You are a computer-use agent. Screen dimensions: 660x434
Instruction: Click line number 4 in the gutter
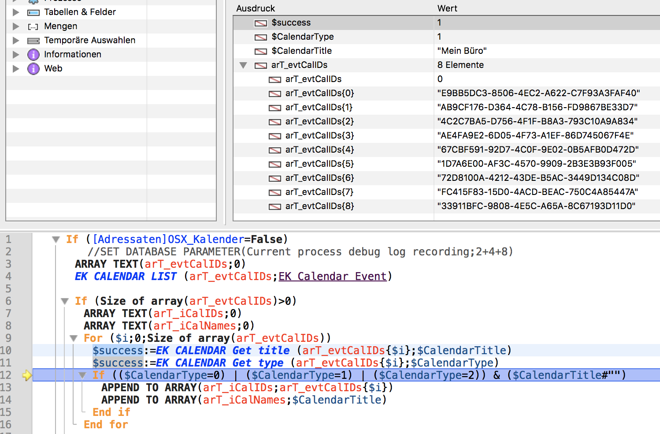[x=8, y=277]
